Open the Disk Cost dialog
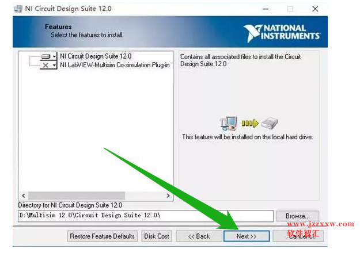 (x=157, y=236)
